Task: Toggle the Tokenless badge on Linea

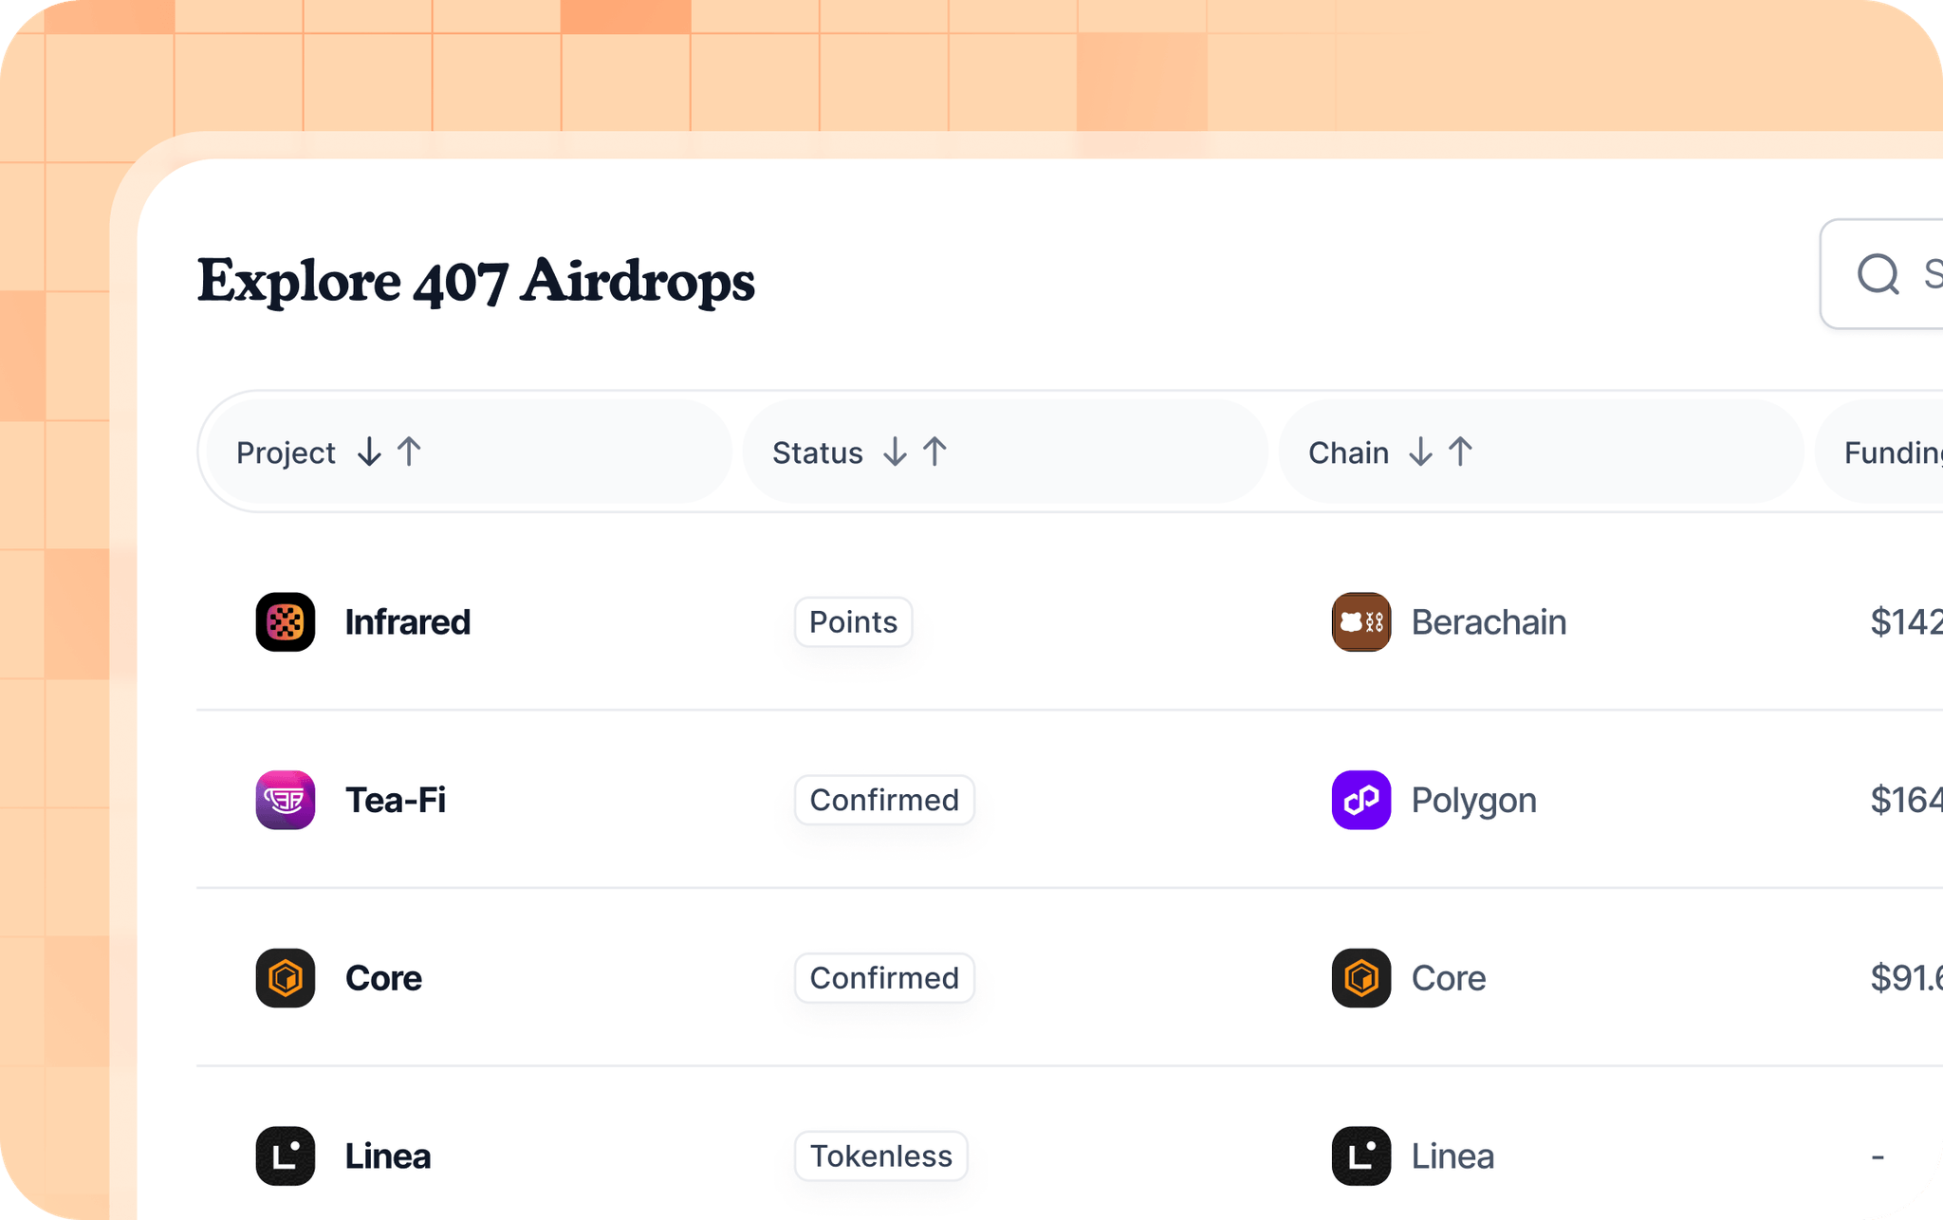Action: (880, 1155)
